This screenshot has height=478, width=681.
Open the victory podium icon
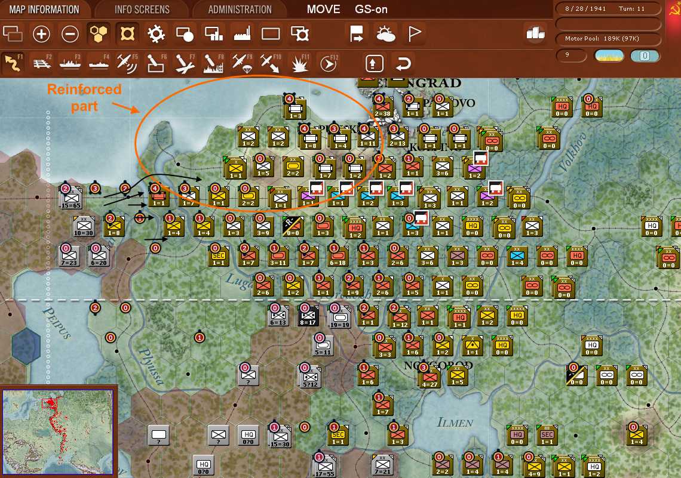coord(535,33)
